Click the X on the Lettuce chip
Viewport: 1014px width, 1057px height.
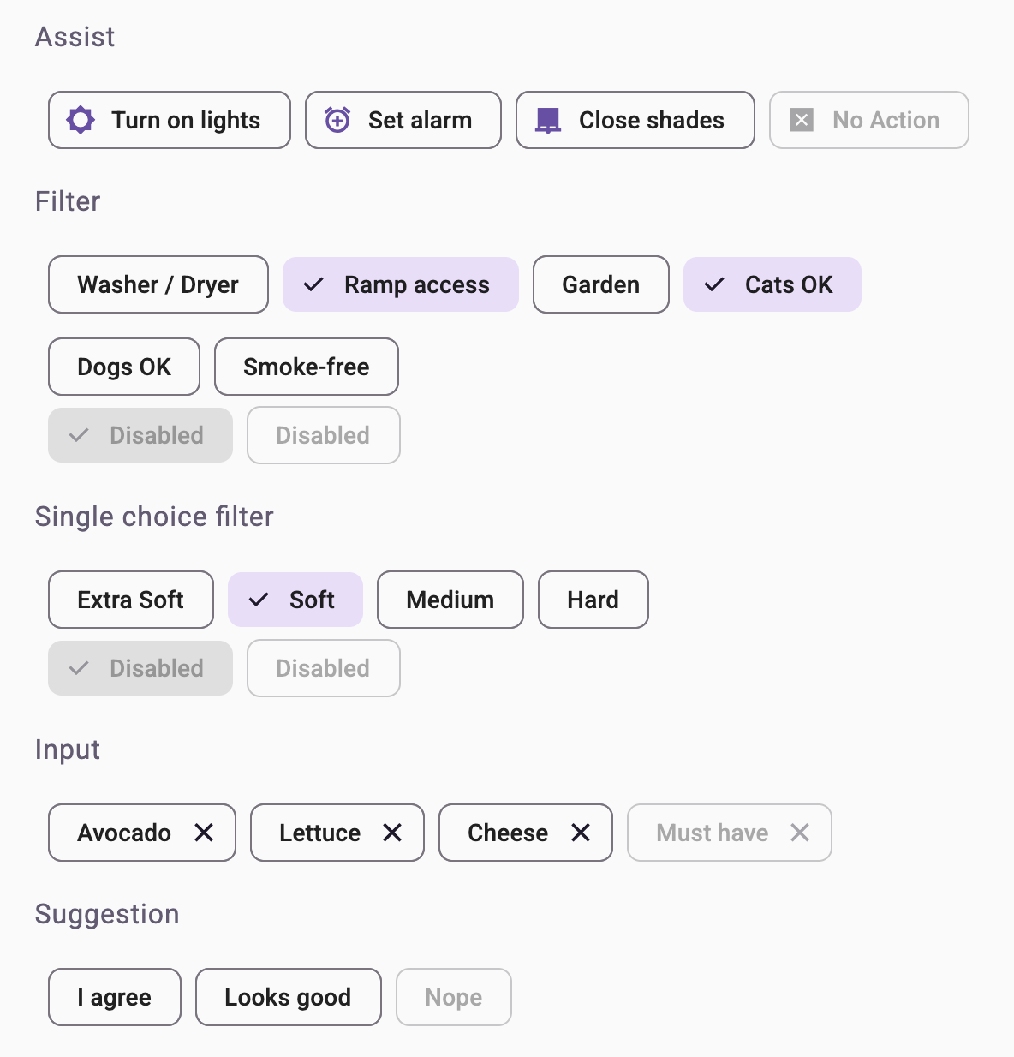pyautogui.click(x=392, y=832)
